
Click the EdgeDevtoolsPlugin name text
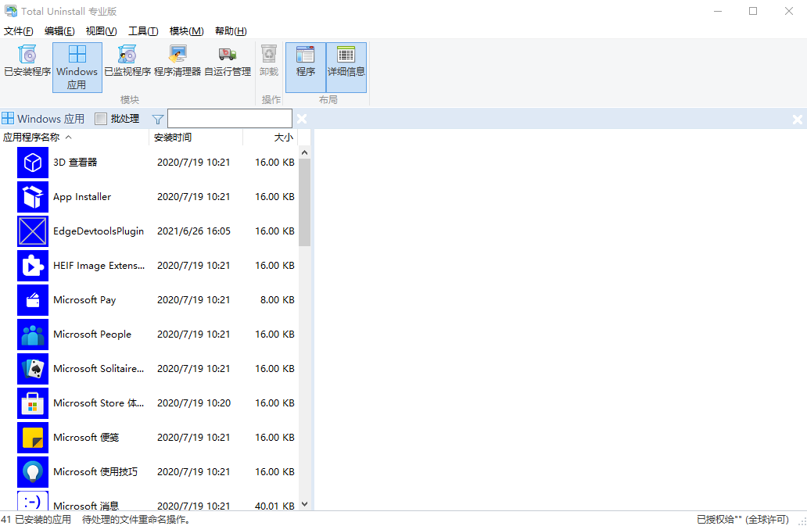pyautogui.click(x=99, y=231)
